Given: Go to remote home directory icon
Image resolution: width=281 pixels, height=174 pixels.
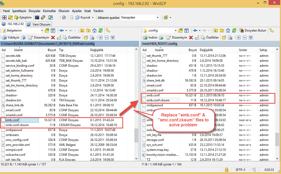Looking at the screenshot, I should point(228,30).
